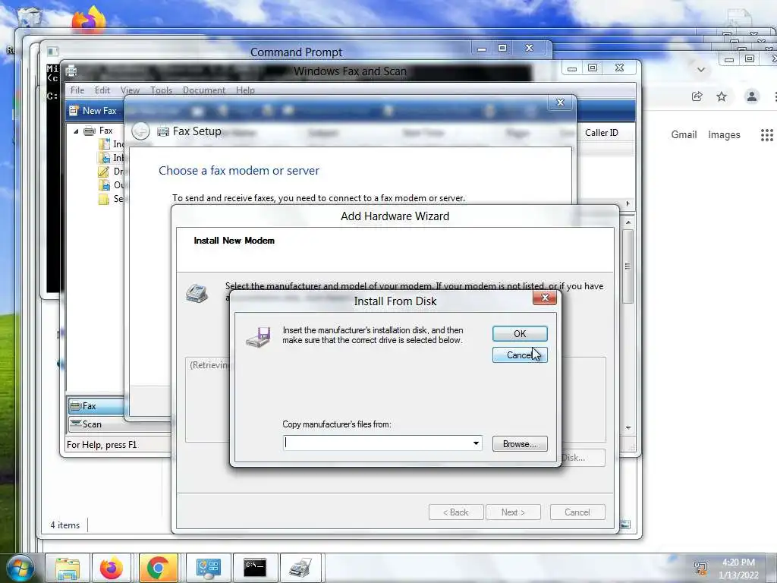Click New Fax toolbar button
The width and height of the screenshot is (777, 583).
93,111
